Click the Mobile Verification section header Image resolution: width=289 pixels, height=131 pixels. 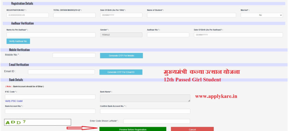[x=144, y=50]
